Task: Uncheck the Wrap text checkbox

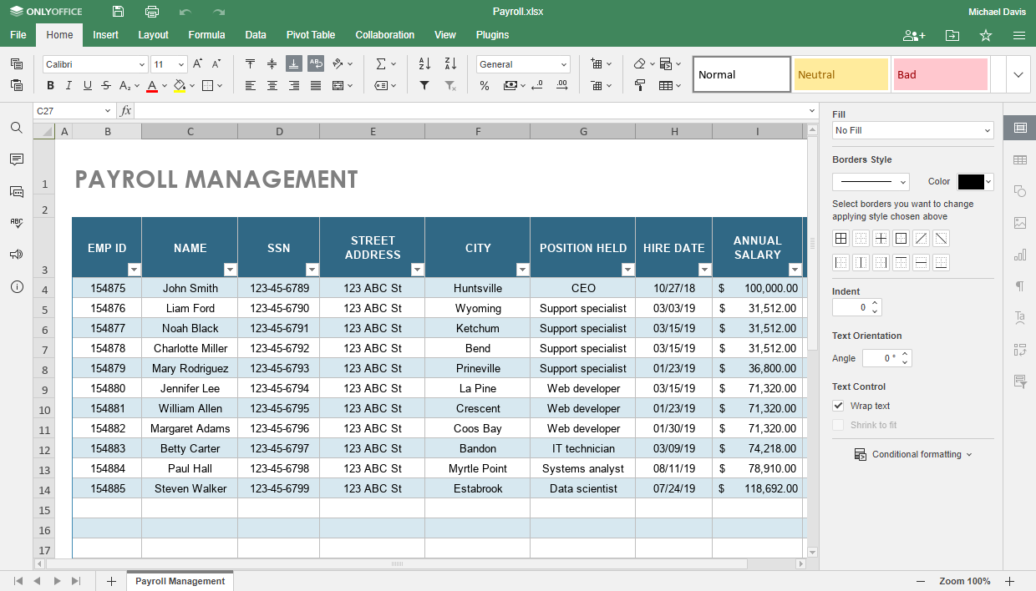Action: click(x=838, y=406)
